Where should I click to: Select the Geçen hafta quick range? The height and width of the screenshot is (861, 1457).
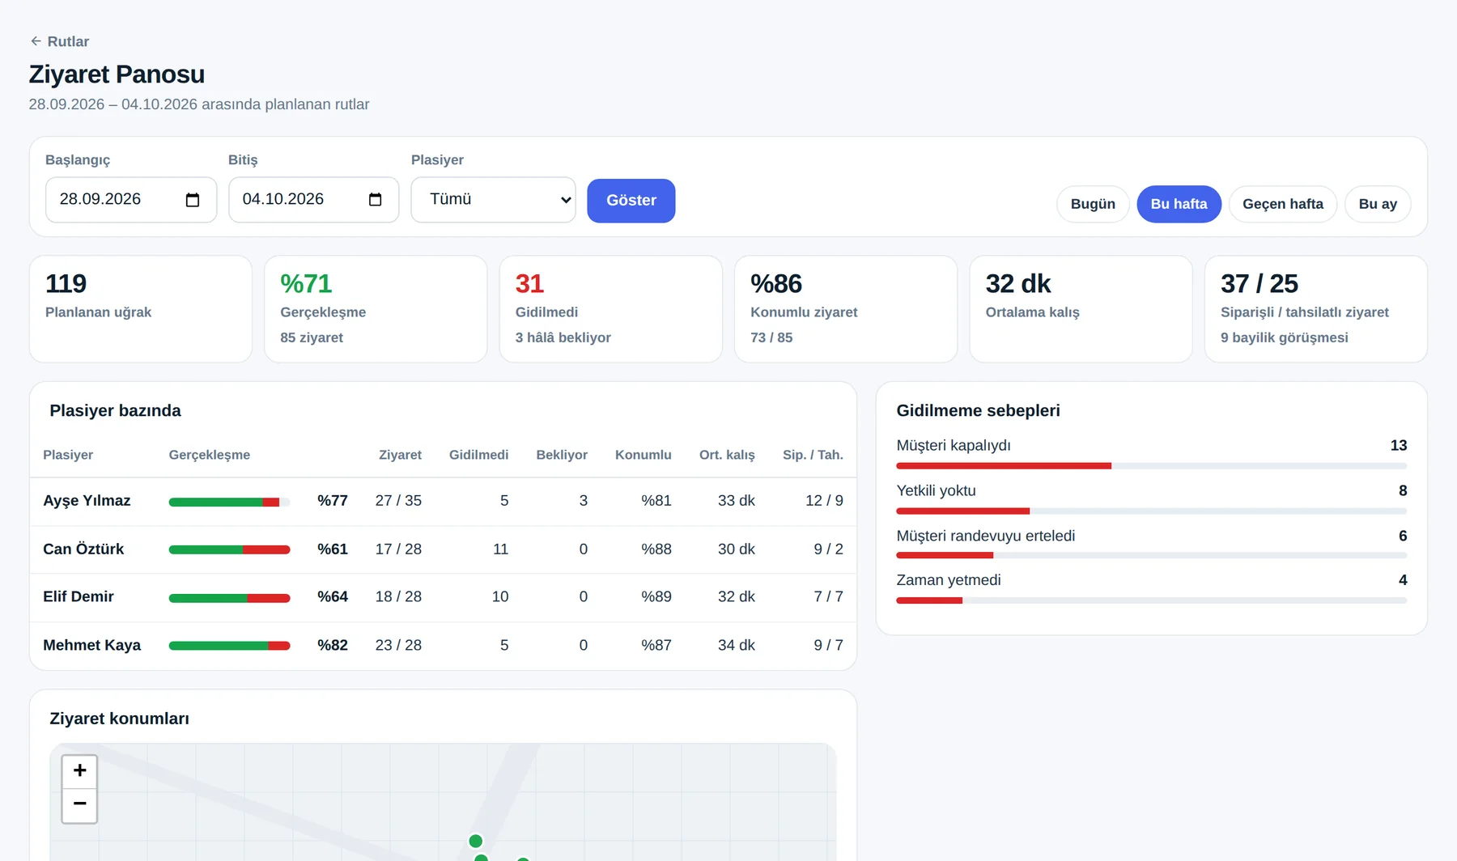pos(1283,204)
